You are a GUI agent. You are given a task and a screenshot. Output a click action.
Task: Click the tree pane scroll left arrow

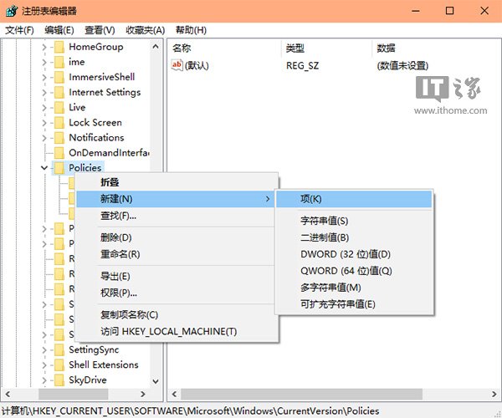tap(8, 394)
